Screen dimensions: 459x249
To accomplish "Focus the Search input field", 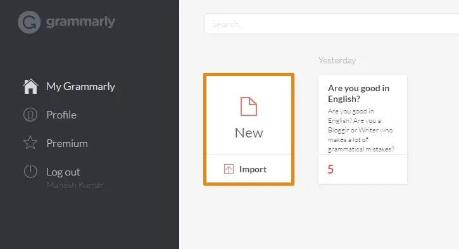I will [x=332, y=23].
